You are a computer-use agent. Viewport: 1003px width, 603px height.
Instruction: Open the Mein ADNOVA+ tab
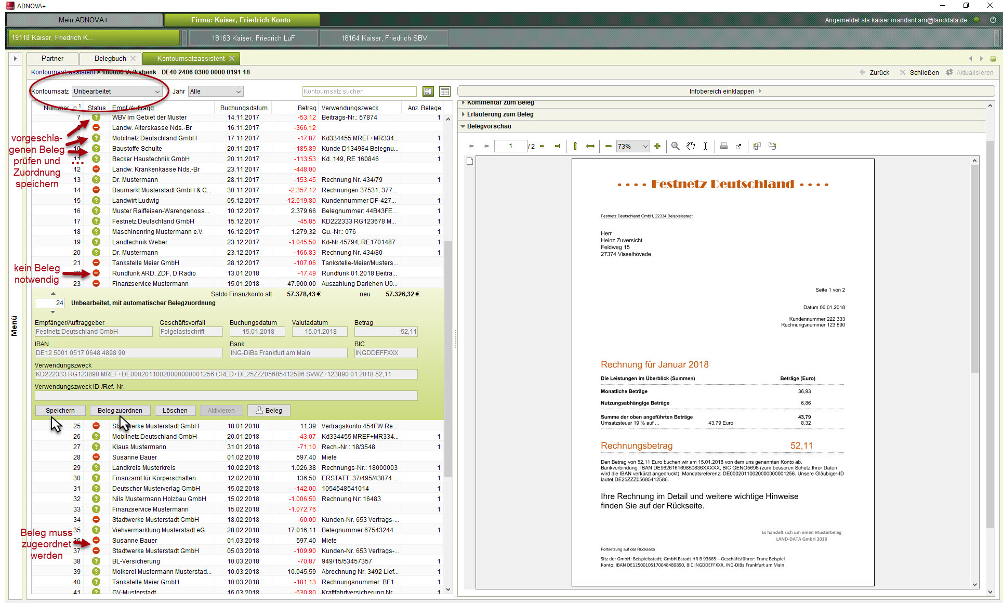83,20
